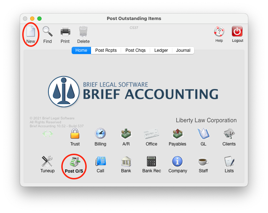Click the New document icon
Image resolution: width=268 pixels, height=213 pixels.
click(x=31, y=31)
